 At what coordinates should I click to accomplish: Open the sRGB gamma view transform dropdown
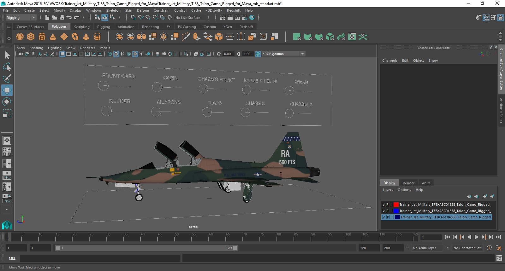283,54
